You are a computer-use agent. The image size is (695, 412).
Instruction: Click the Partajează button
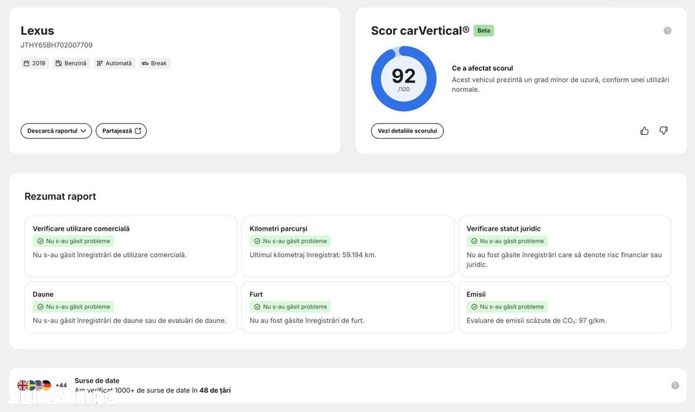[121, 131]
